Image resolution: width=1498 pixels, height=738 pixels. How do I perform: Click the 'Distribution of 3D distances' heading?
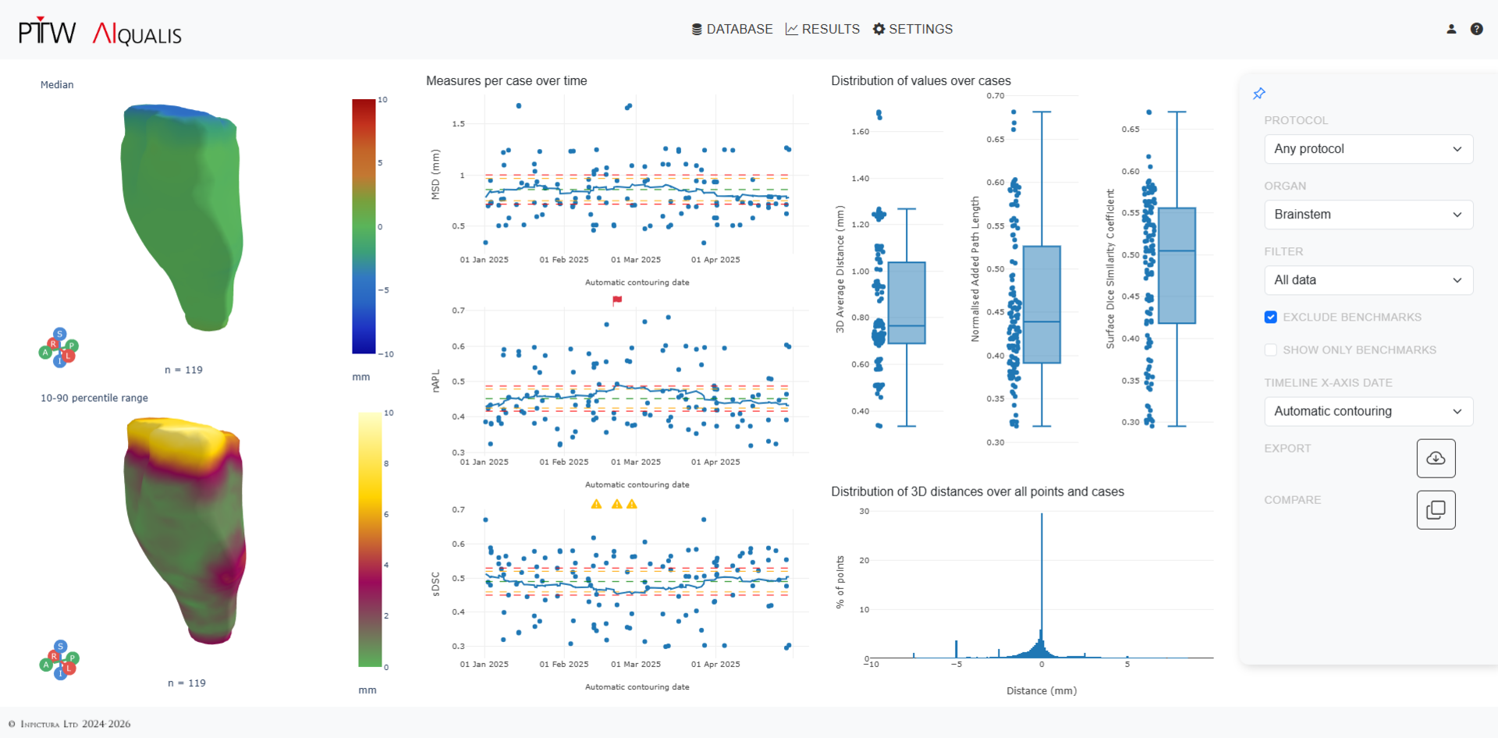[x=978, y=491]
